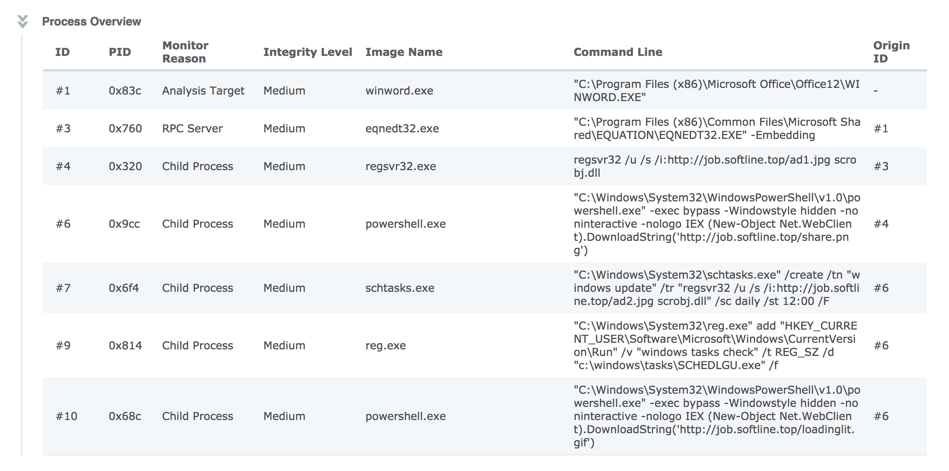Click Origin ID #6 for schtasks.exe
This screenshot has height=471, width=949.
(881, 288)
